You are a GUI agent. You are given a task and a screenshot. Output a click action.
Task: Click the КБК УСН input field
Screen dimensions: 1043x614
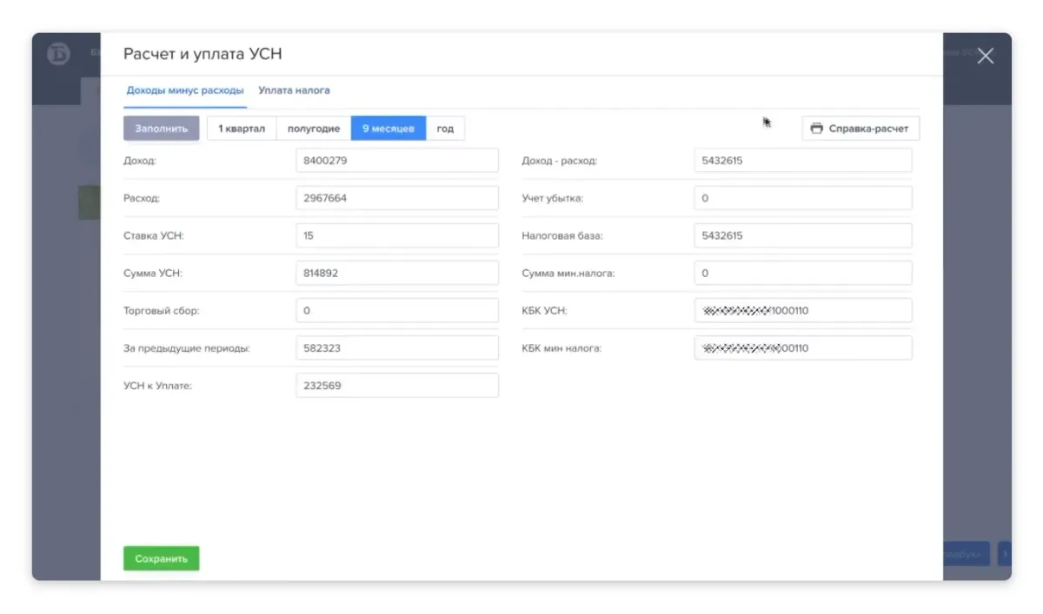802,310
